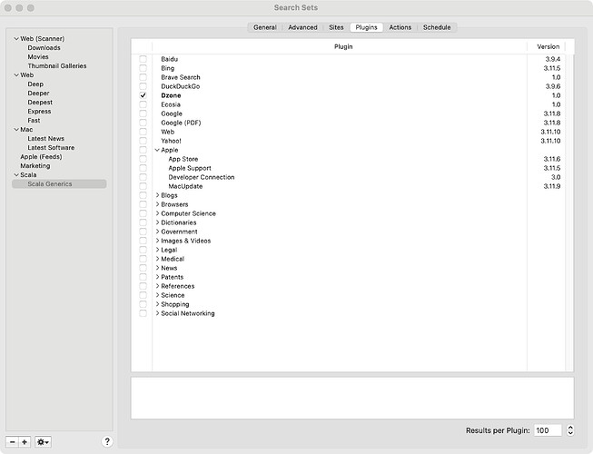Expand the Social Networking group
The height and width of the screenshot is (454, 593).
[x=157, y=313]
